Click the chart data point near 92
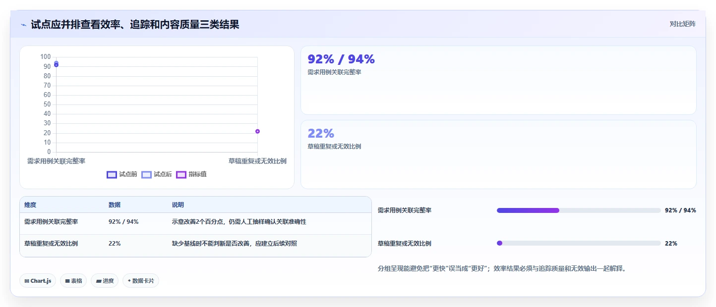 point(56,65)
